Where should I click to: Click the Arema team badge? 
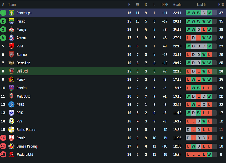pyautogui.click(x=12, y=38)
